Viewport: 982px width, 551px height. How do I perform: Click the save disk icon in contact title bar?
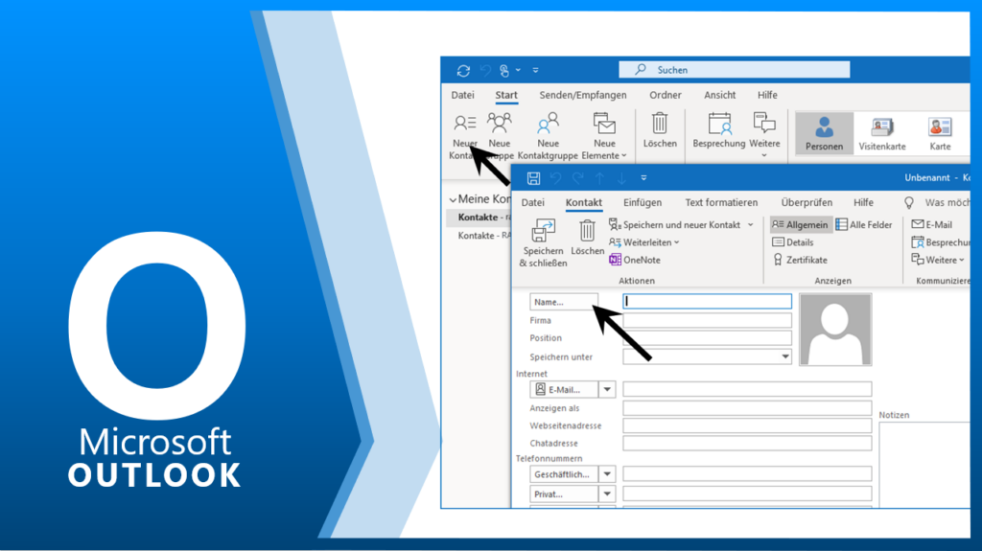tap(533, 178)
